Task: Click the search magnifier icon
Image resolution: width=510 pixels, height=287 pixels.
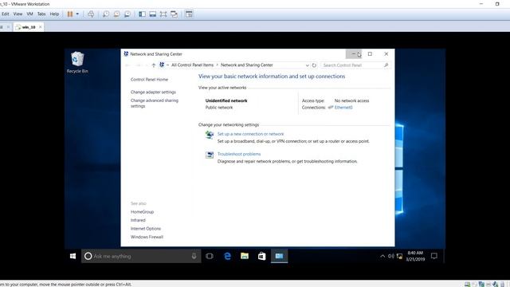Action: coord(386,65)
